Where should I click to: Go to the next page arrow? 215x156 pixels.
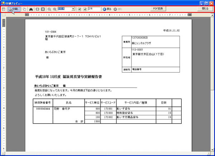tap(85, 9)
